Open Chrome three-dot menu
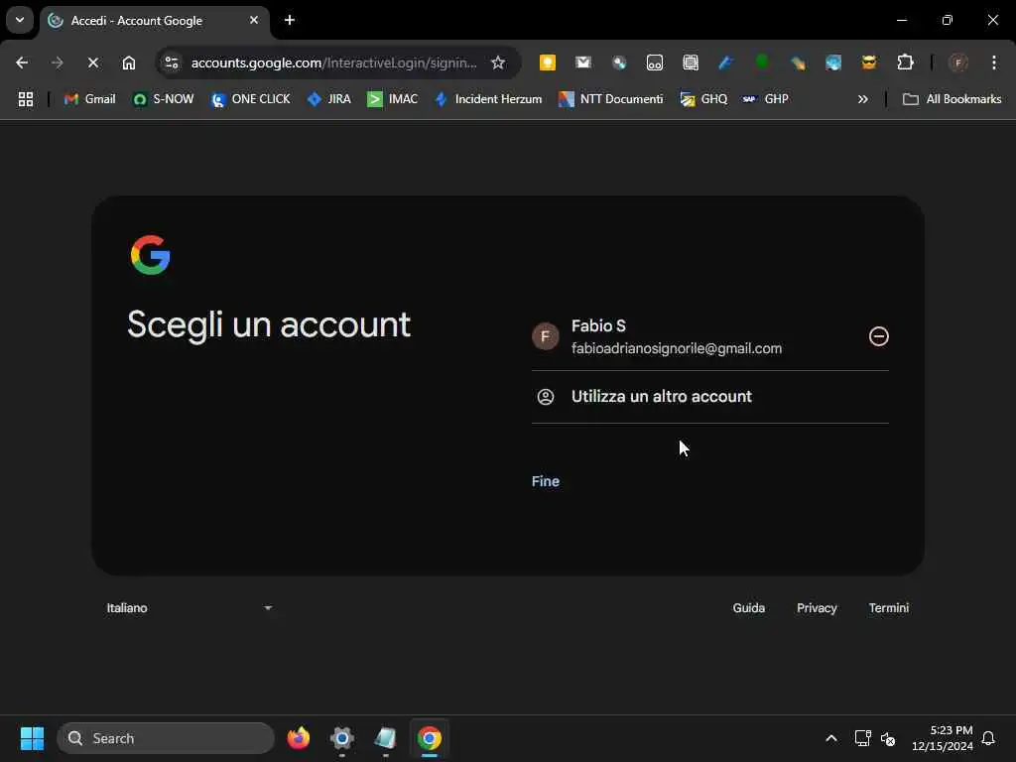The image size is (1016, 762). click(994, 63)
